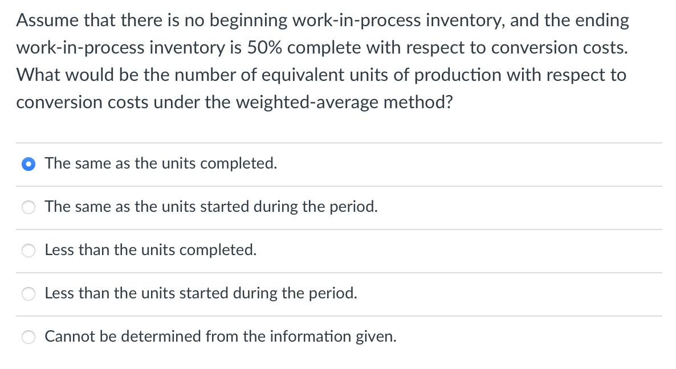Select "Less than the units started during the period"
Viewport: 676px width, 369px height.
(28, 294)
